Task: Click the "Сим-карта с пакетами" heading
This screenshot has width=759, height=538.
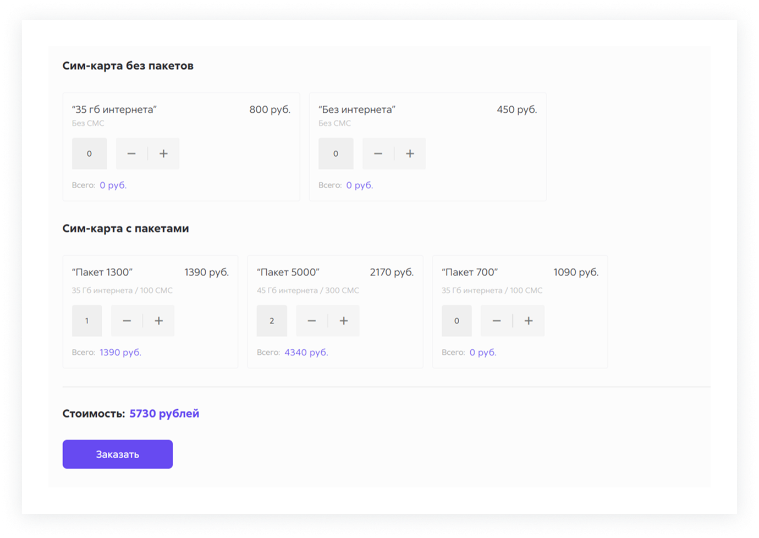Action: pyautogui.click(x=125, y=228)
